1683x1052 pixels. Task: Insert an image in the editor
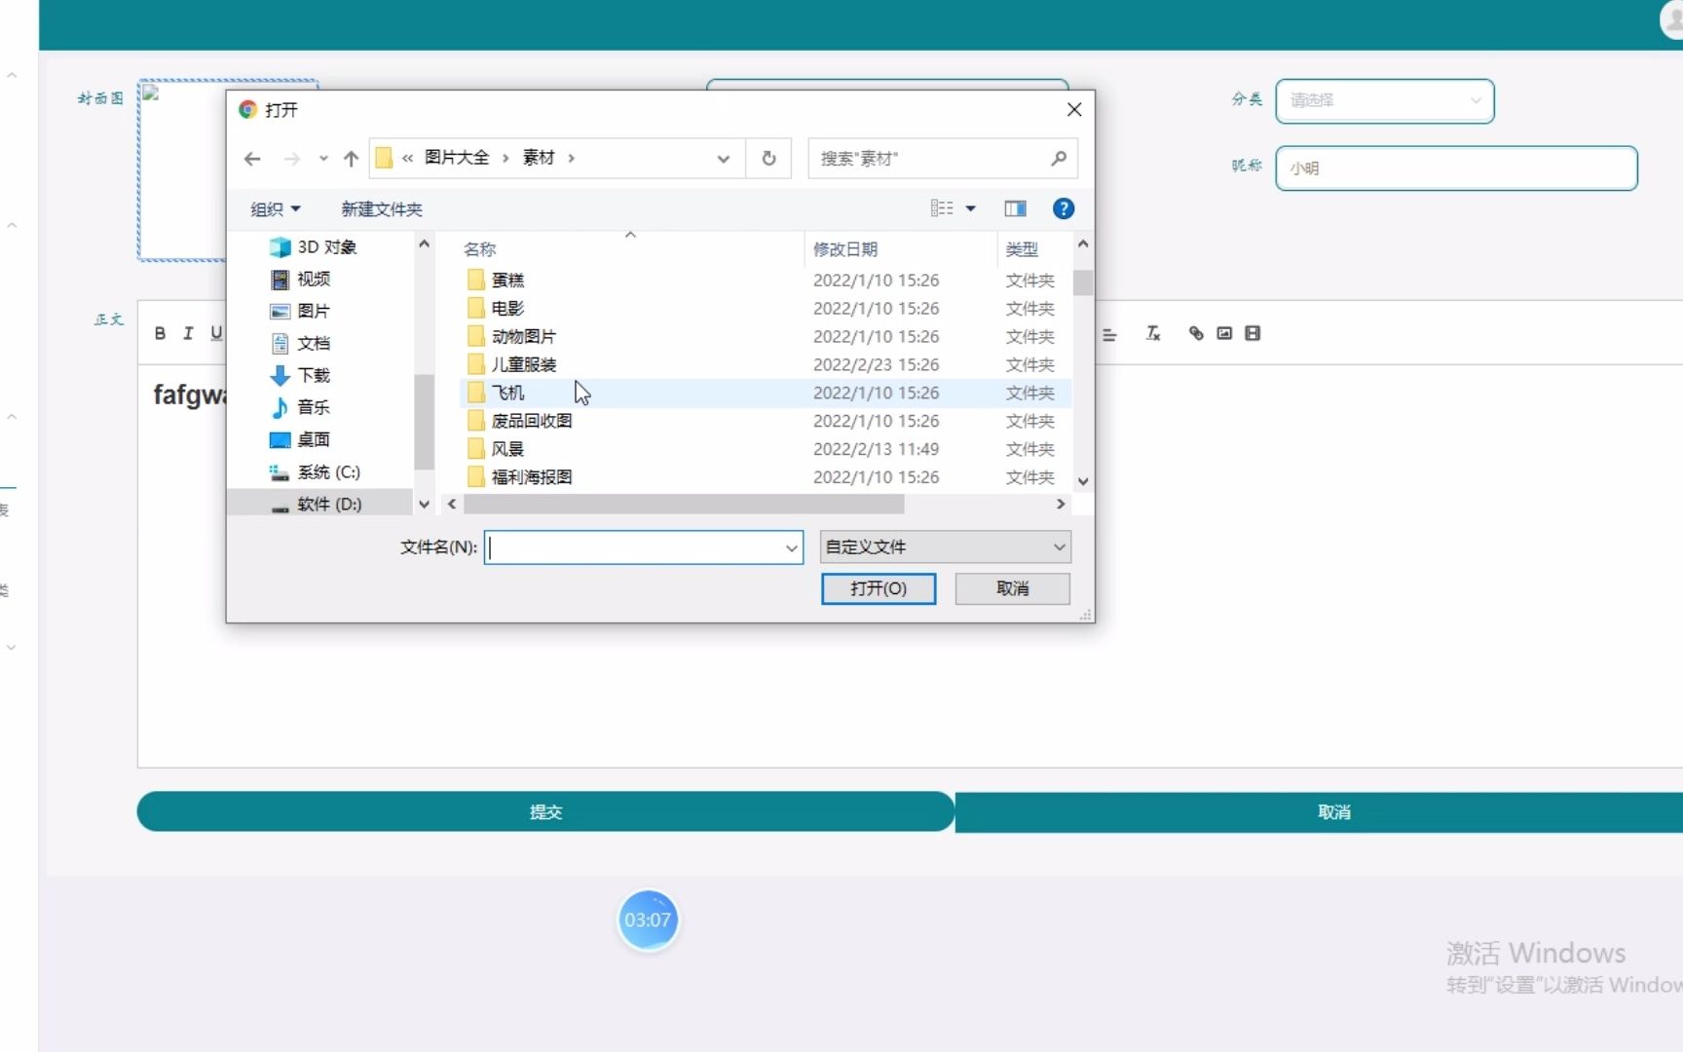tap(1224, 333)
